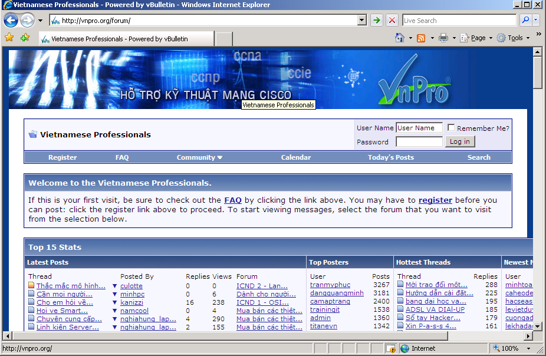
Task: Open the Page menu
Action: click(x=476, y=38)
